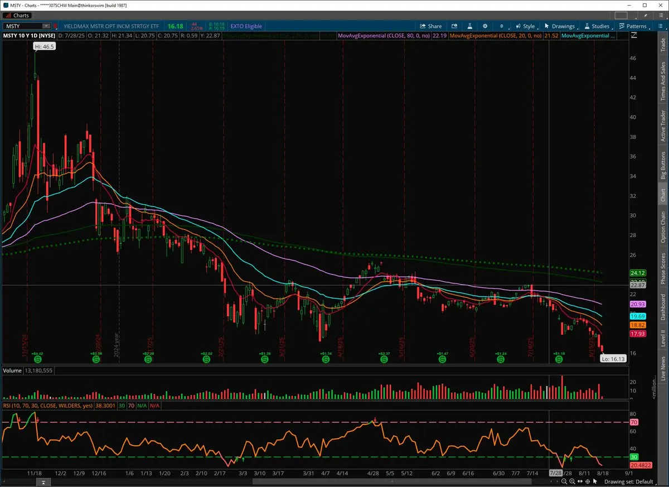Click the dividend icon labeled $2.37
This screenshot has width=669, height=487.
(x=384, y=360)
